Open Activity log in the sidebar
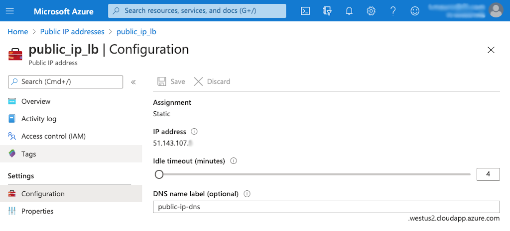This screenshot has height=231, width=510. tap(39, 119)
